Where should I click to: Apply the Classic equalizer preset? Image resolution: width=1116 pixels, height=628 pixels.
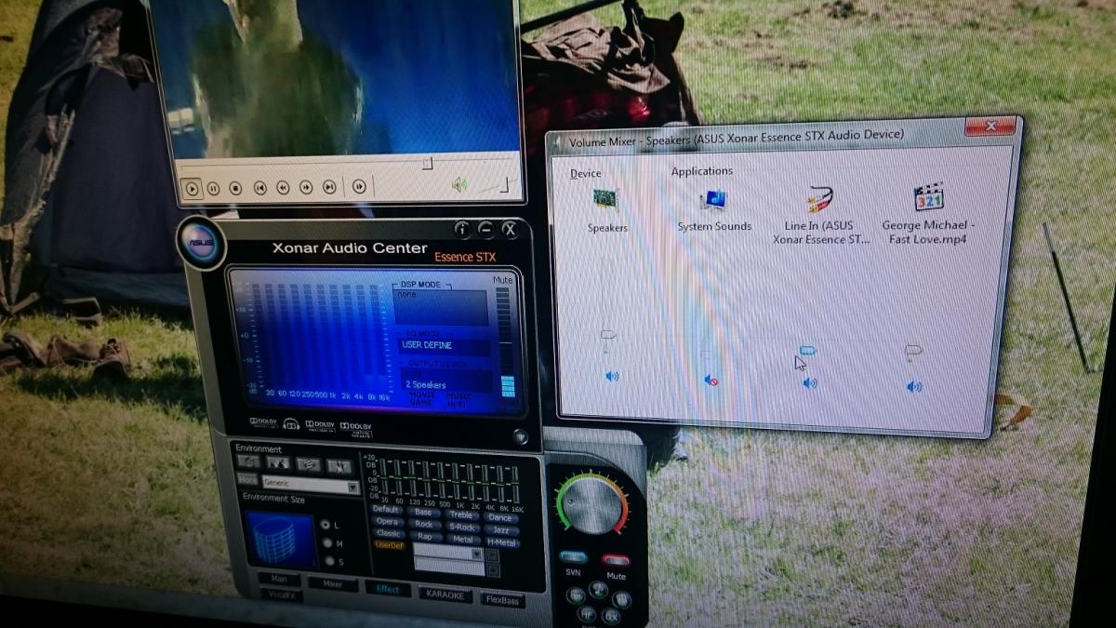coord(388,533)
